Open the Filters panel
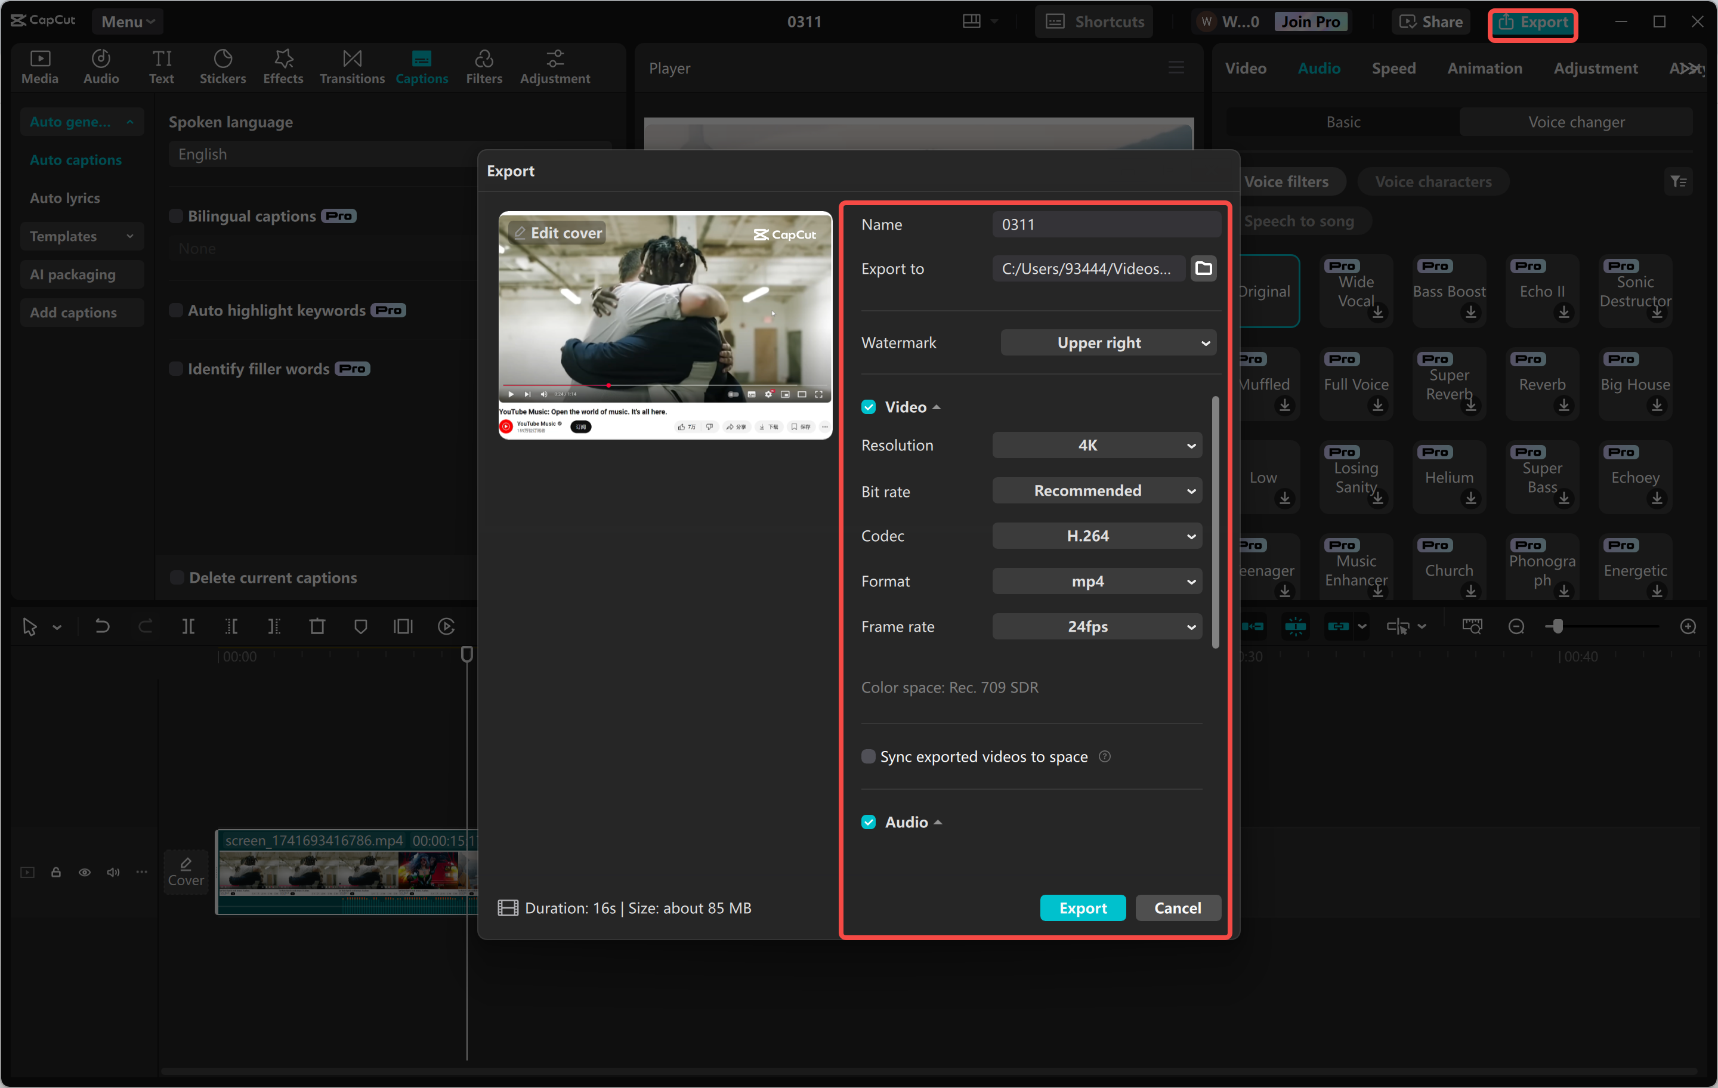1718x1088 pixels. pyautogui.click(x=484, y=66)
